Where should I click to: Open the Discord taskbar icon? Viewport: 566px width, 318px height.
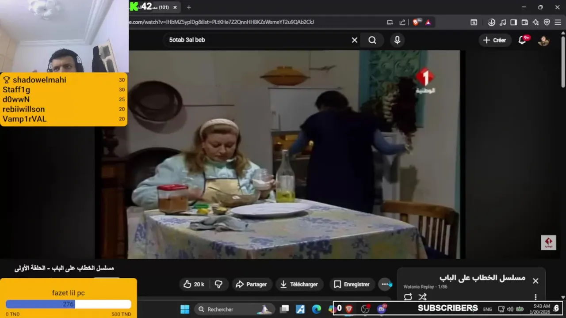point(381,309)
